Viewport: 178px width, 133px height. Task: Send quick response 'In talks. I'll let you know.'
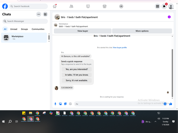coord(77,75)
